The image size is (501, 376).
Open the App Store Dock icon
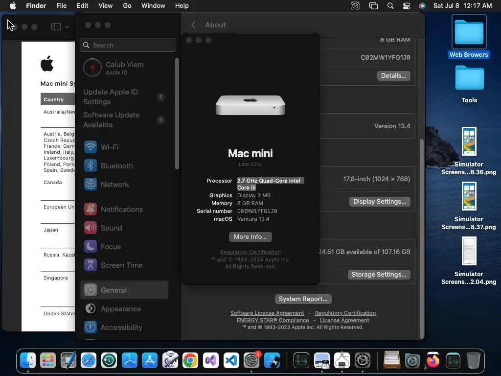click(150, 361)
